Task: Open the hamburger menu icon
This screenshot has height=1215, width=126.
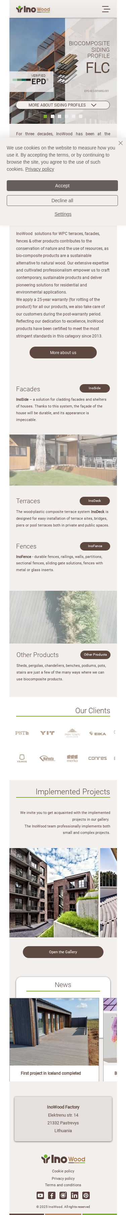Action: click(x=106, y=9)
